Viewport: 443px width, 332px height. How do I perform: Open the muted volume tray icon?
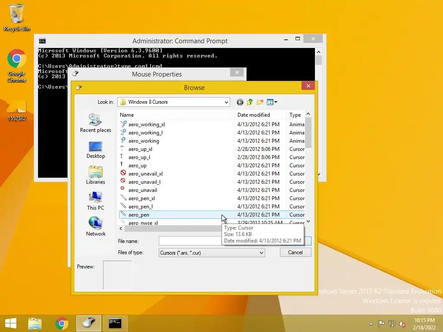coord(402,324)
